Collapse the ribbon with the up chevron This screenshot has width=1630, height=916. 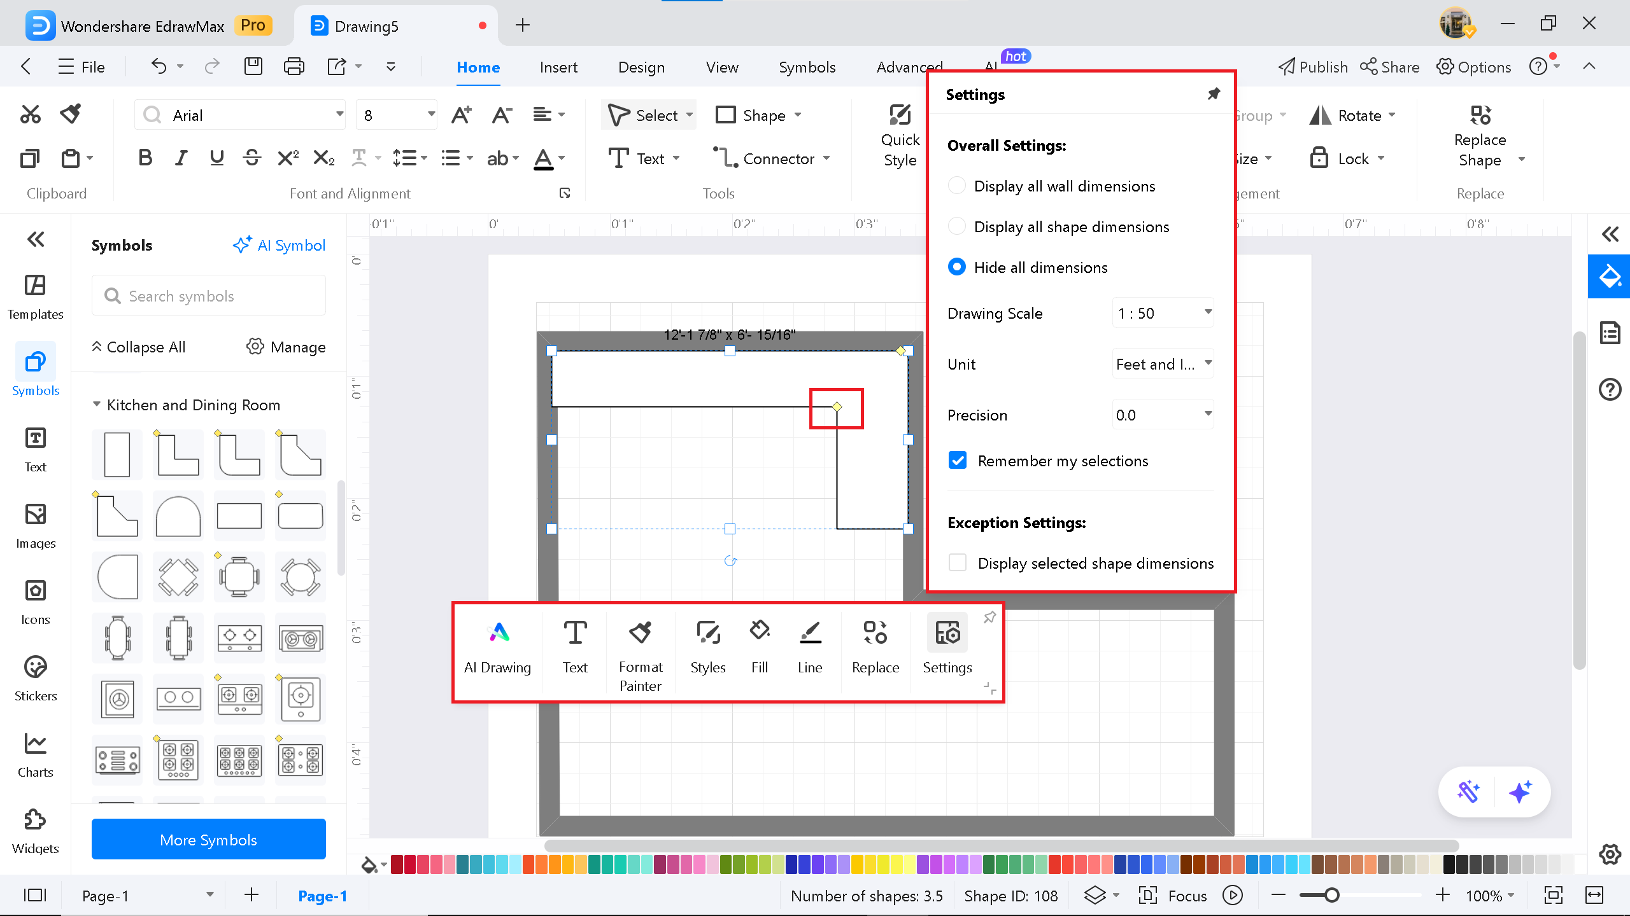1589,66
